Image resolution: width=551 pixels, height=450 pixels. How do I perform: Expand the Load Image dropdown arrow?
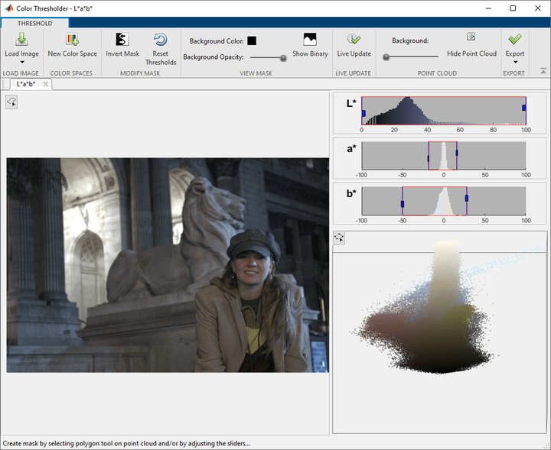21,62
